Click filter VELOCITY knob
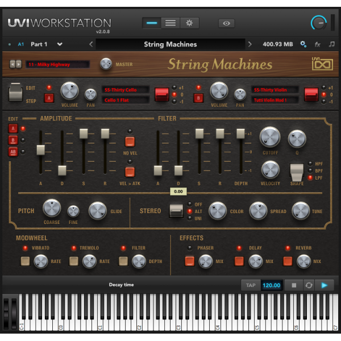This screenshot has height=341, width=341. 270,169
